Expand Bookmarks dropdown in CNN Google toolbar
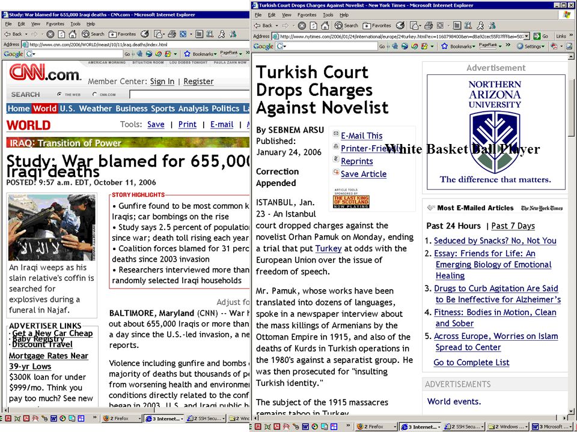Viewport: 577px width, 432px height. (215, 54)
